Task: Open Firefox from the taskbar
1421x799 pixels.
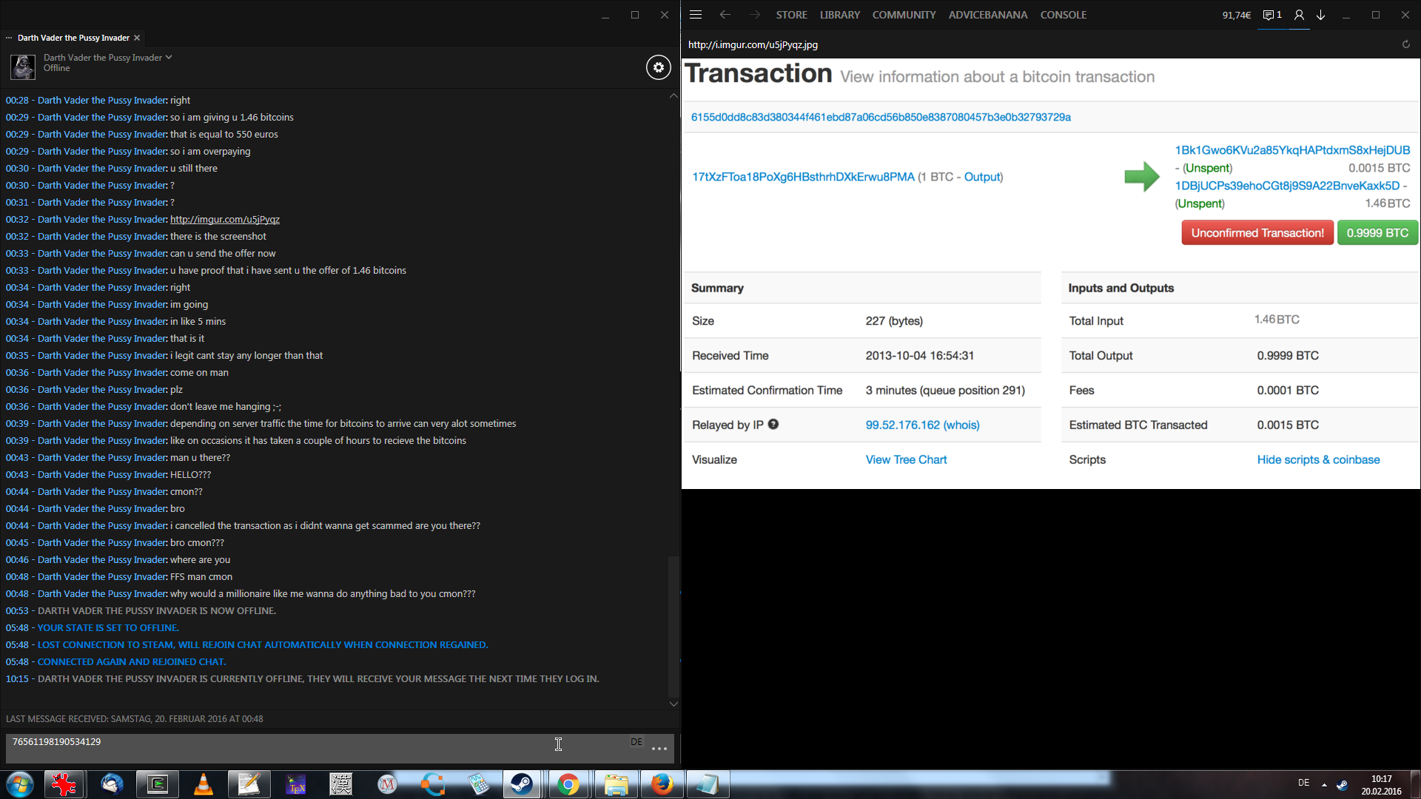Action: (662, 784)
